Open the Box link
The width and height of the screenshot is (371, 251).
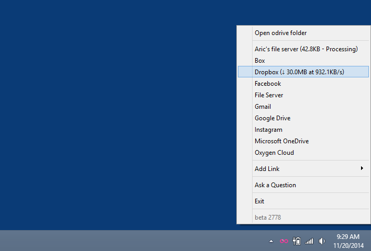(x=303, y=61)
